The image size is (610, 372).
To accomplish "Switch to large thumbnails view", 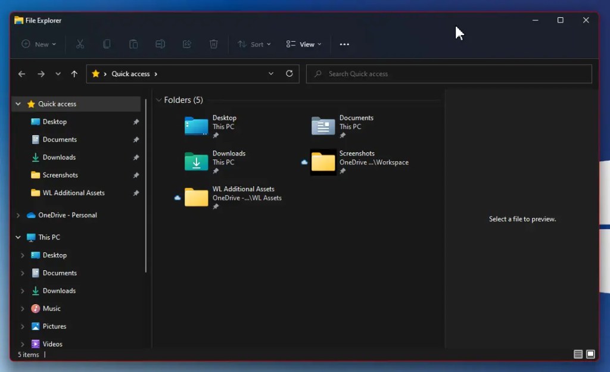I will tap(590, 354).
